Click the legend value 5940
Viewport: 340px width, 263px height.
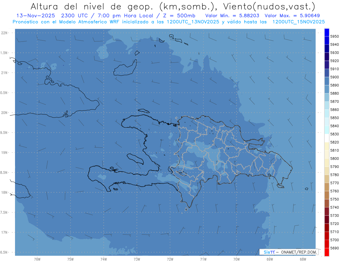point(335,45)
